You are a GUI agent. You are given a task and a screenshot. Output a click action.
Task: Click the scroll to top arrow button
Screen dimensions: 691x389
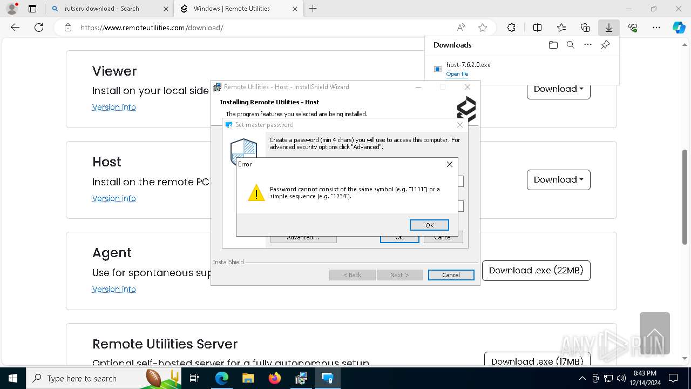654,333
